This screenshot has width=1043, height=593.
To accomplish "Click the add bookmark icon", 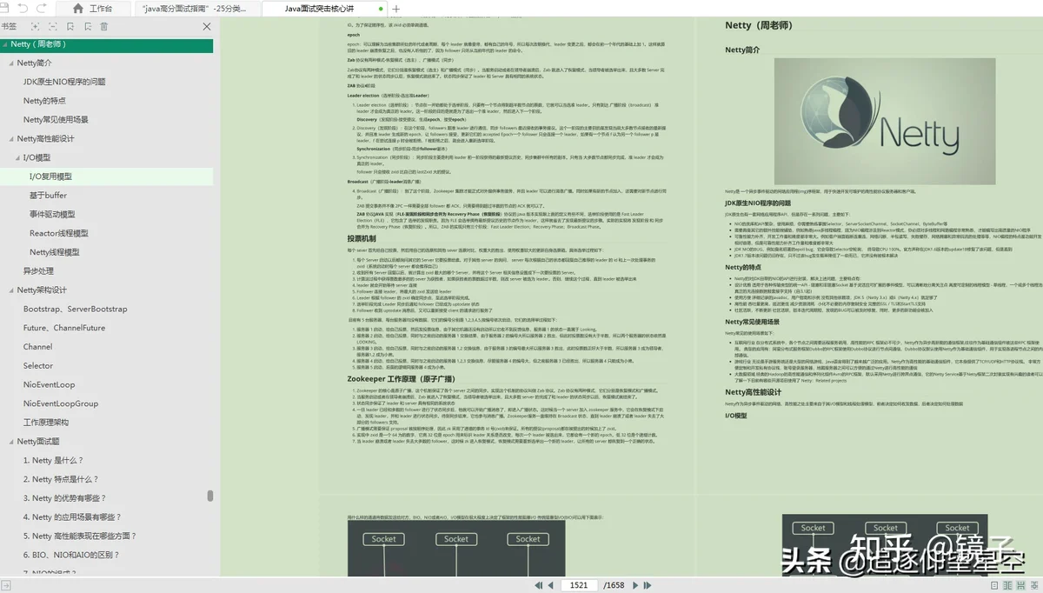I will 70,27.
